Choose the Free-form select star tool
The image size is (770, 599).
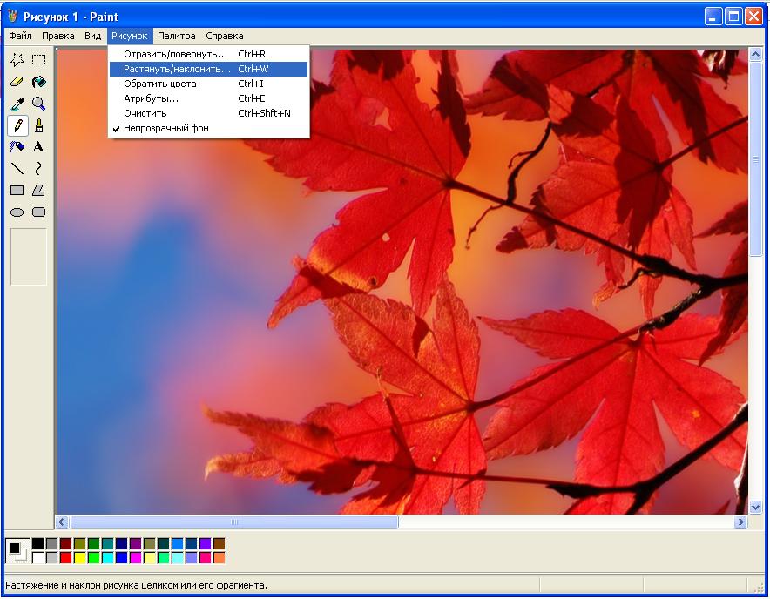[17, 60]
